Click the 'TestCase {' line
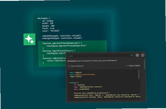The width and height of the screenshot is (166, 109). coord(74,83)
